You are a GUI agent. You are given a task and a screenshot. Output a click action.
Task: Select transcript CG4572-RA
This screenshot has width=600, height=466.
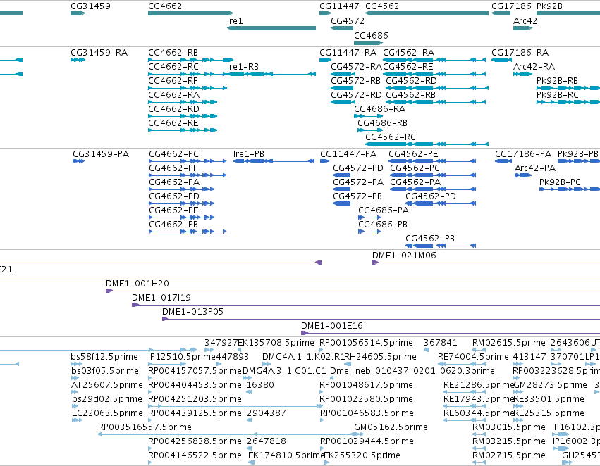coord(343,74)
